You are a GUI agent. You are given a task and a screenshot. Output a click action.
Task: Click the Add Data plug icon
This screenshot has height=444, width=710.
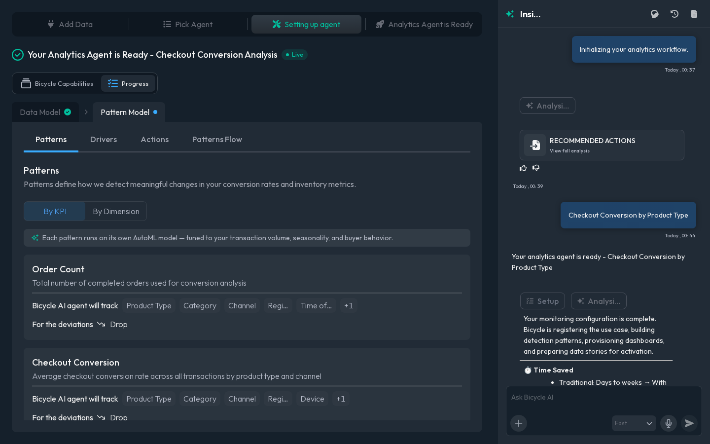(x=51, y=24)
